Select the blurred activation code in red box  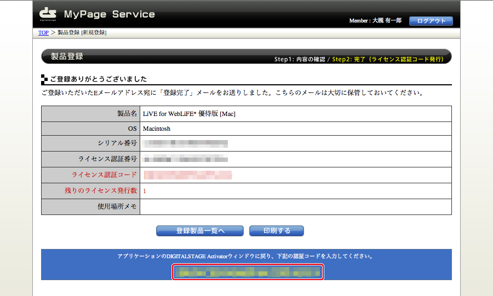[x=248, y=272]
